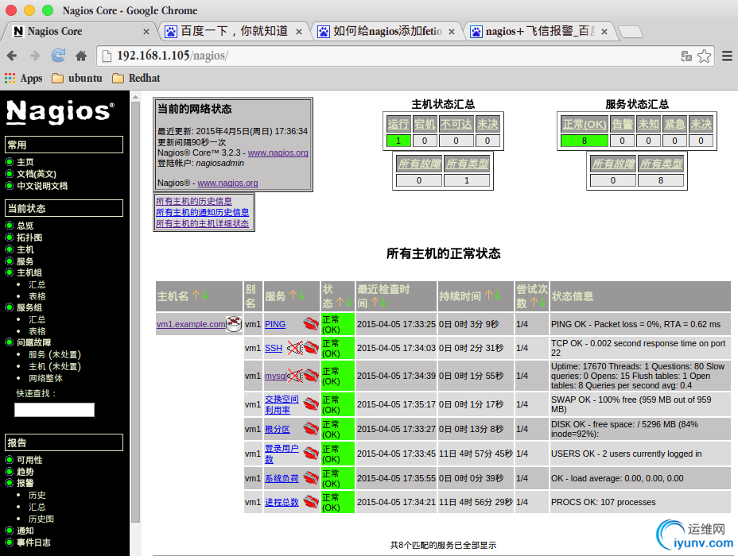Viewport: 738px width, 556px height.
Task: Click the red icon in the PING row
Action: [310, 324]
